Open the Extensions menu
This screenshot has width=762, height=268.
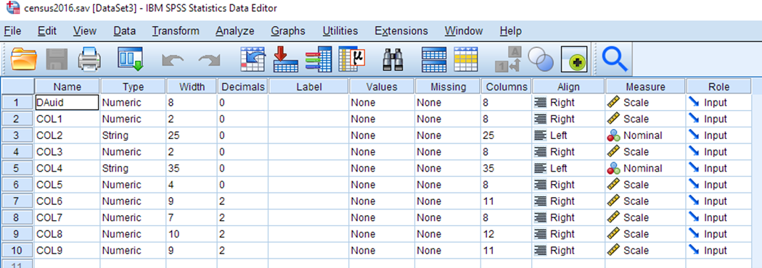(401, 31)
